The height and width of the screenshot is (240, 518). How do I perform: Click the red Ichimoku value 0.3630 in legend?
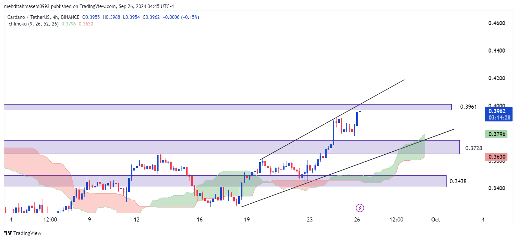86,24
